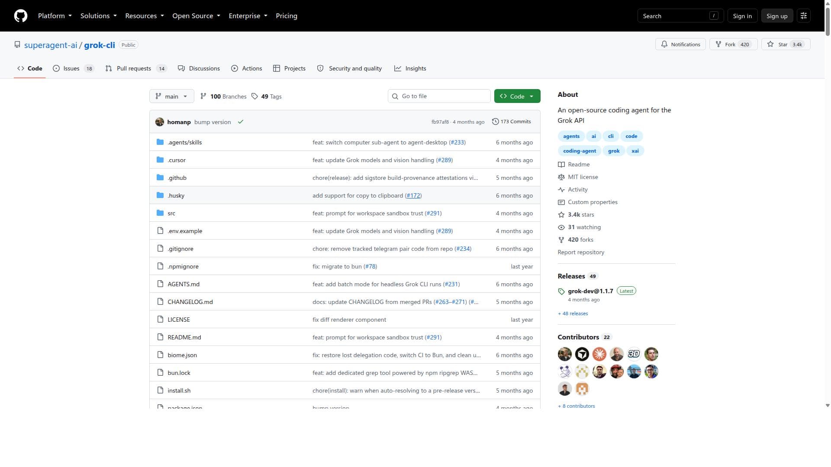Show the + 48 releases link
Image resolution: width=831 pixels, height=467 pixels.
pos(573,314)
